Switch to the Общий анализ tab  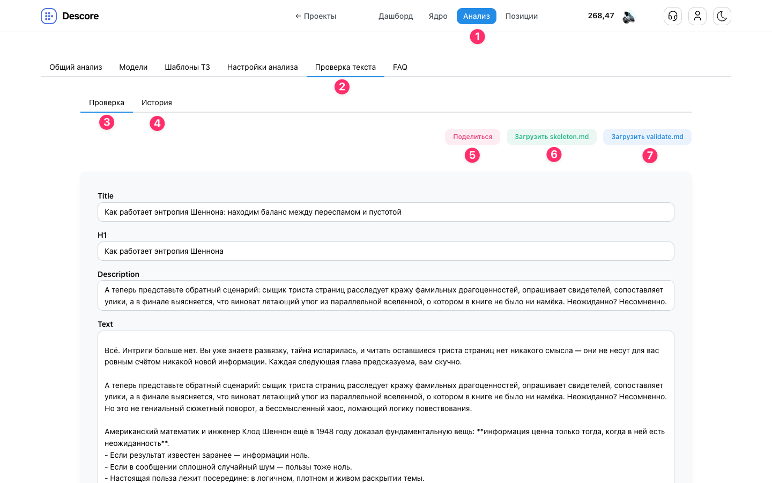76,67
